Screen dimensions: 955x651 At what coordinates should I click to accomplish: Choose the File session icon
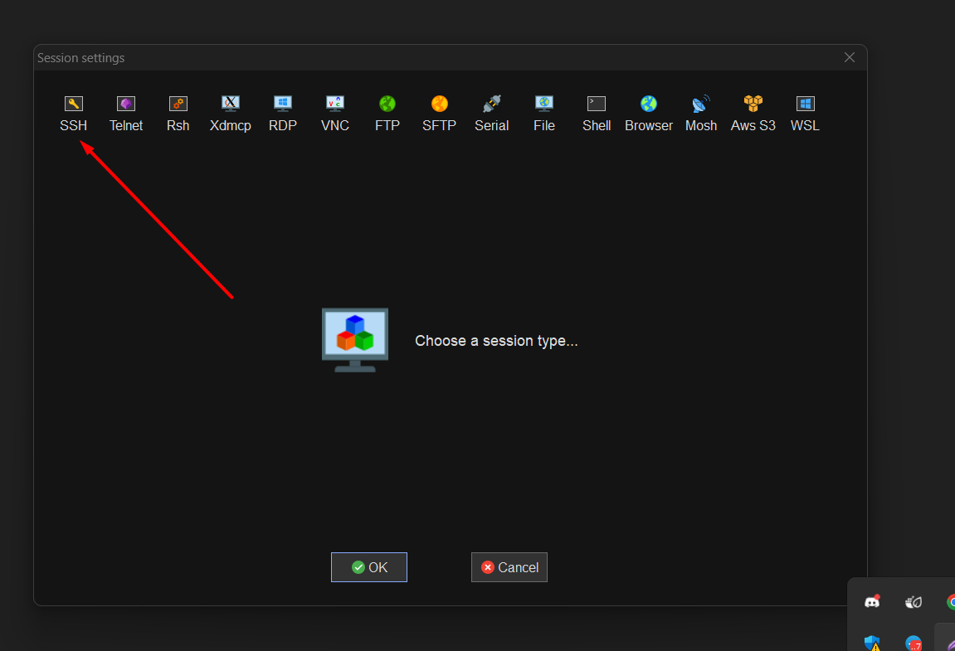click(544, 114)
